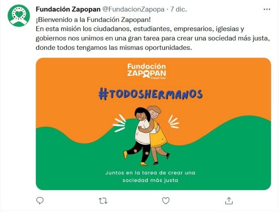Open the attached orange and green image
Viewport: 279px width, 212px height.
153,124
